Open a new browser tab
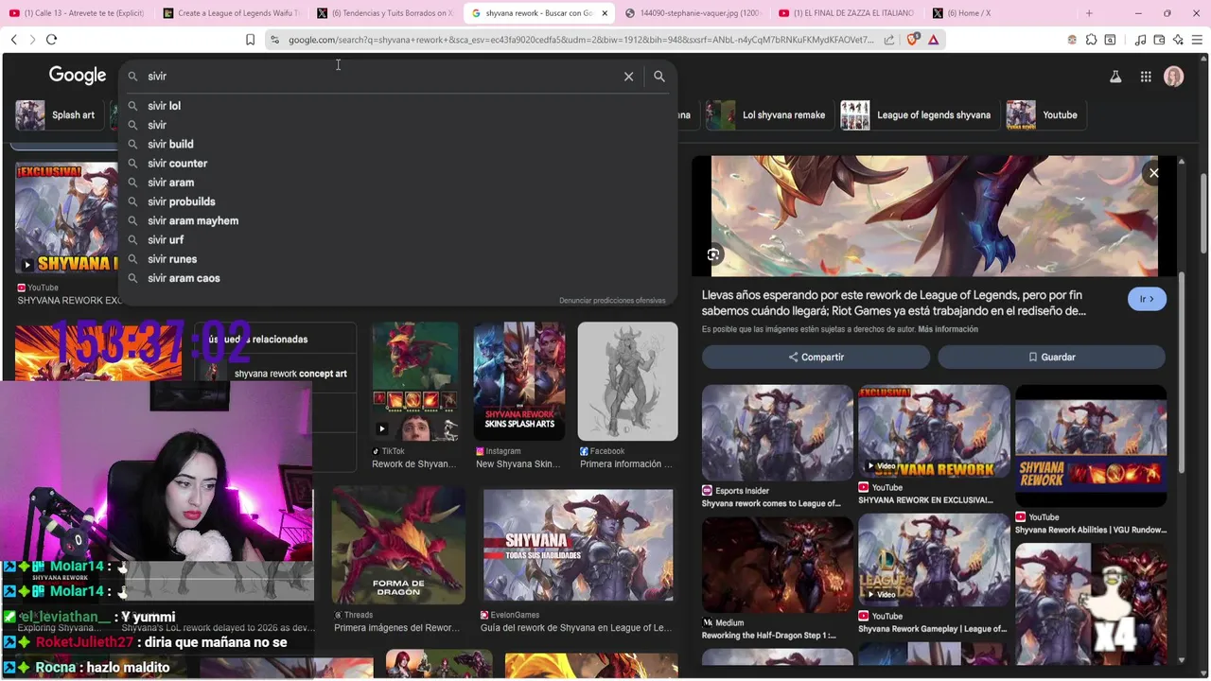The width and height of the screenshot is (1211, 681). [1089, 13]
